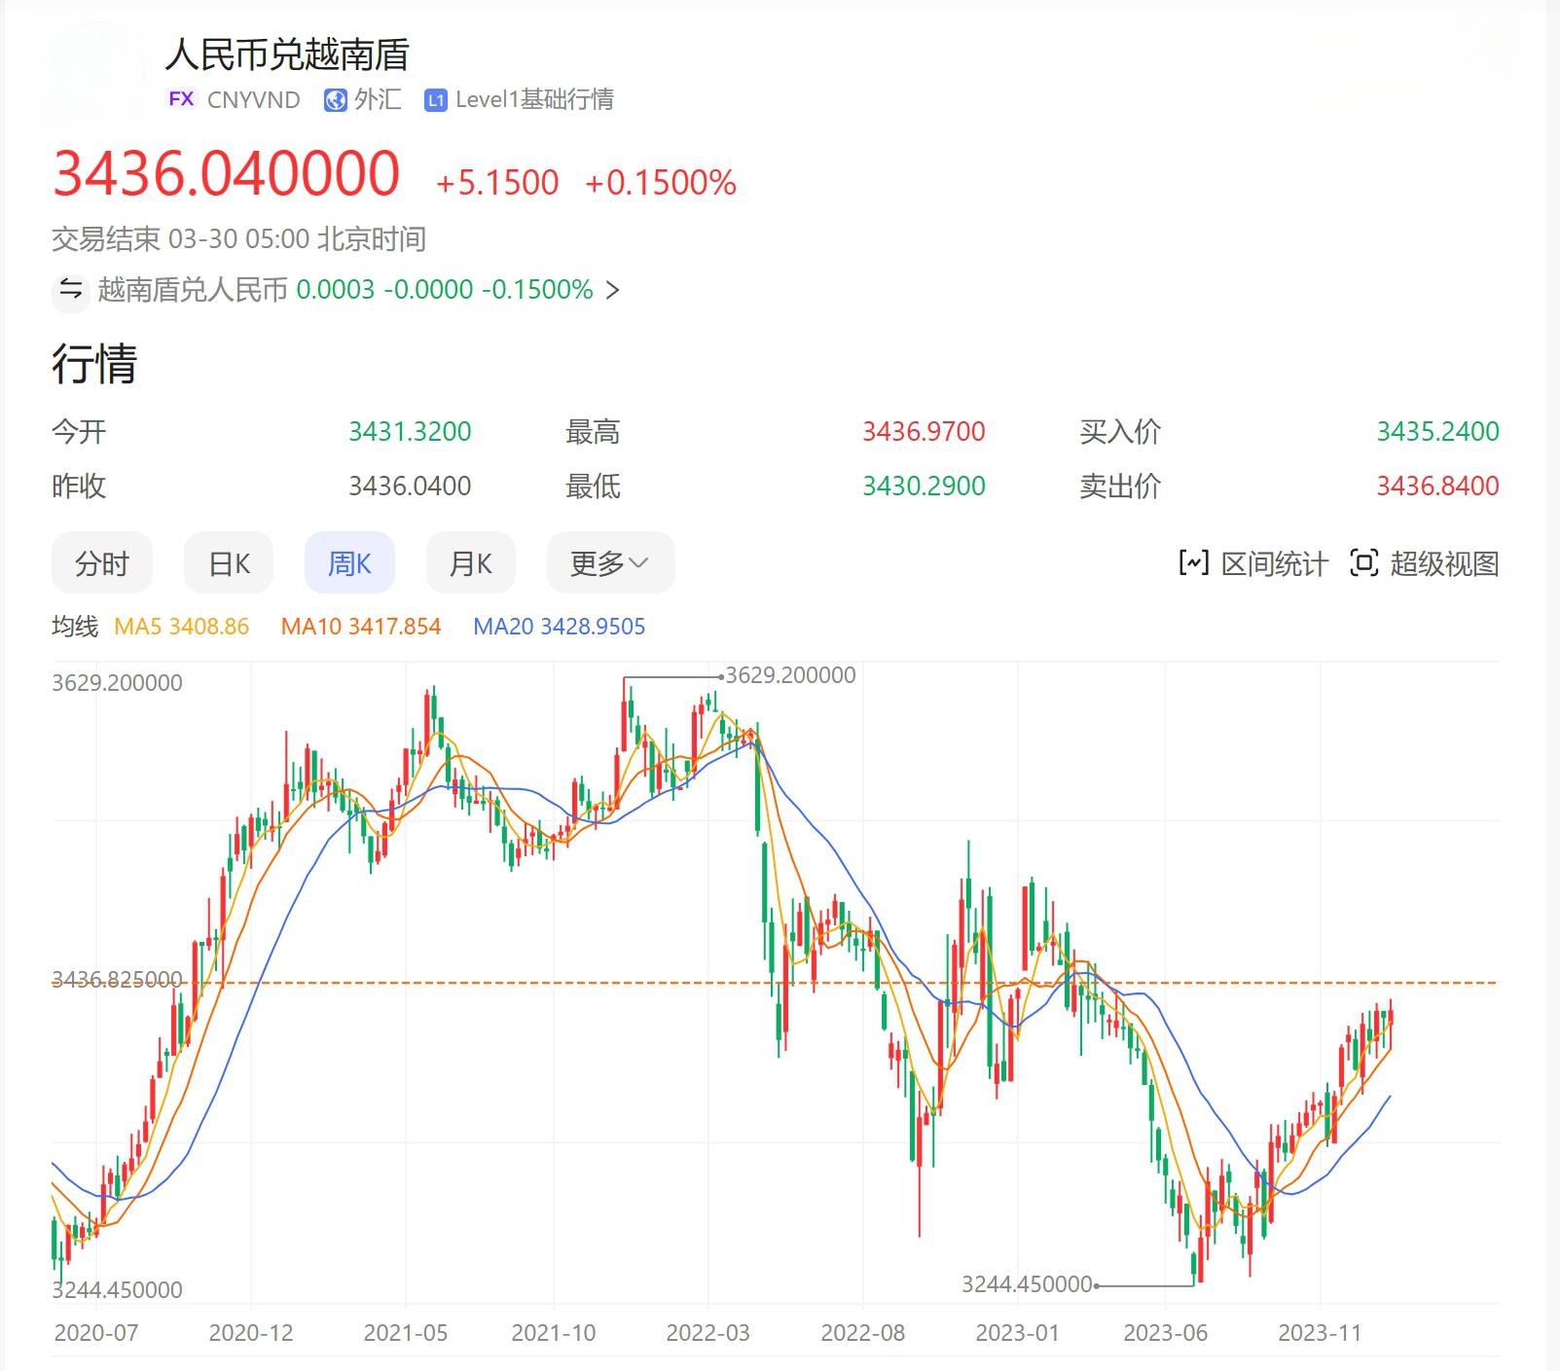
Task: Click the 最高 value 3436.9700
Action: [x=924, y=431]
